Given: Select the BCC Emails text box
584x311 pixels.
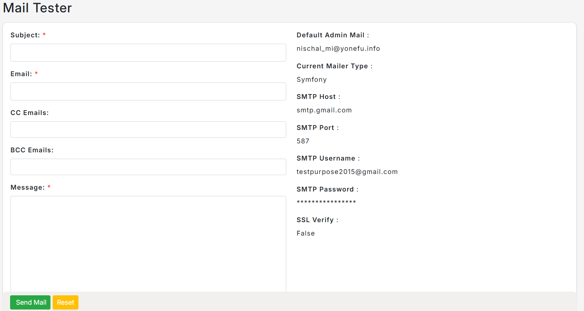Looking at the screenshot, I should point(148,167).
